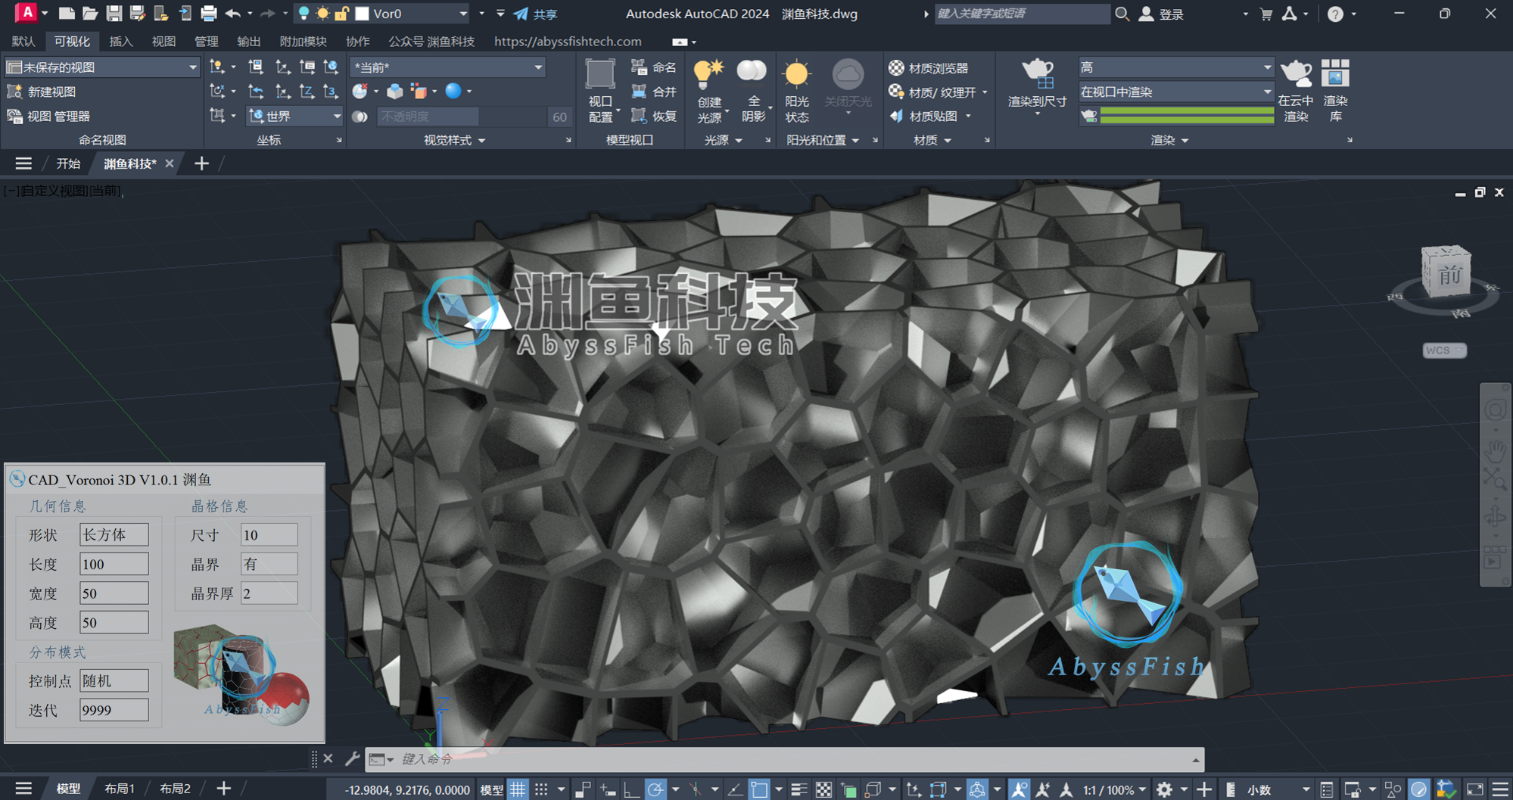Click the Pan hand icon in navigation bar
Image resolution: width=1513 pixels, height=800 pixels.
click(1495, 452)
